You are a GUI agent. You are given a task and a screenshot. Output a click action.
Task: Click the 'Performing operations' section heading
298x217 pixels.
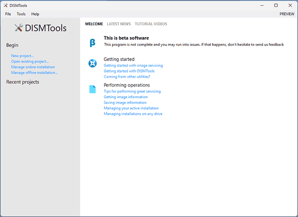point(127,85)
